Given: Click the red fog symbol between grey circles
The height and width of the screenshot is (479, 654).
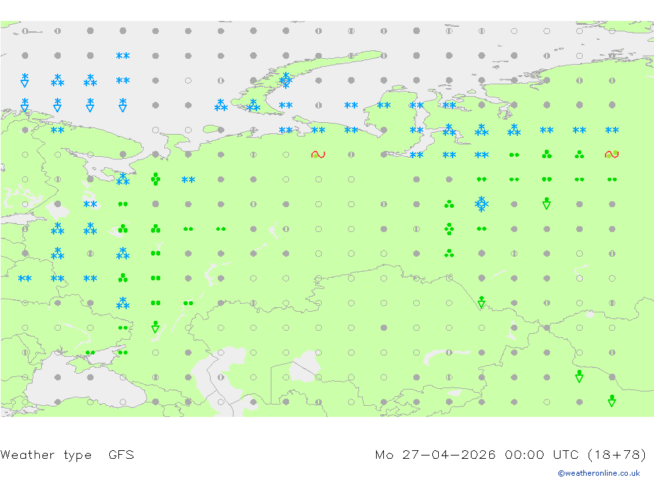Looking at the screenshot, I should (x=318, y=155).
